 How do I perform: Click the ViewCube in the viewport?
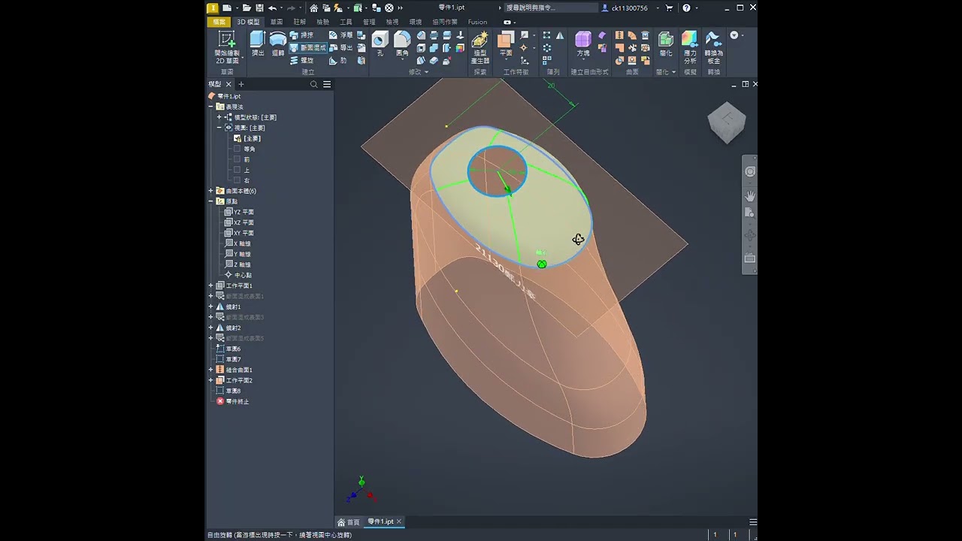tap(727, 122)
